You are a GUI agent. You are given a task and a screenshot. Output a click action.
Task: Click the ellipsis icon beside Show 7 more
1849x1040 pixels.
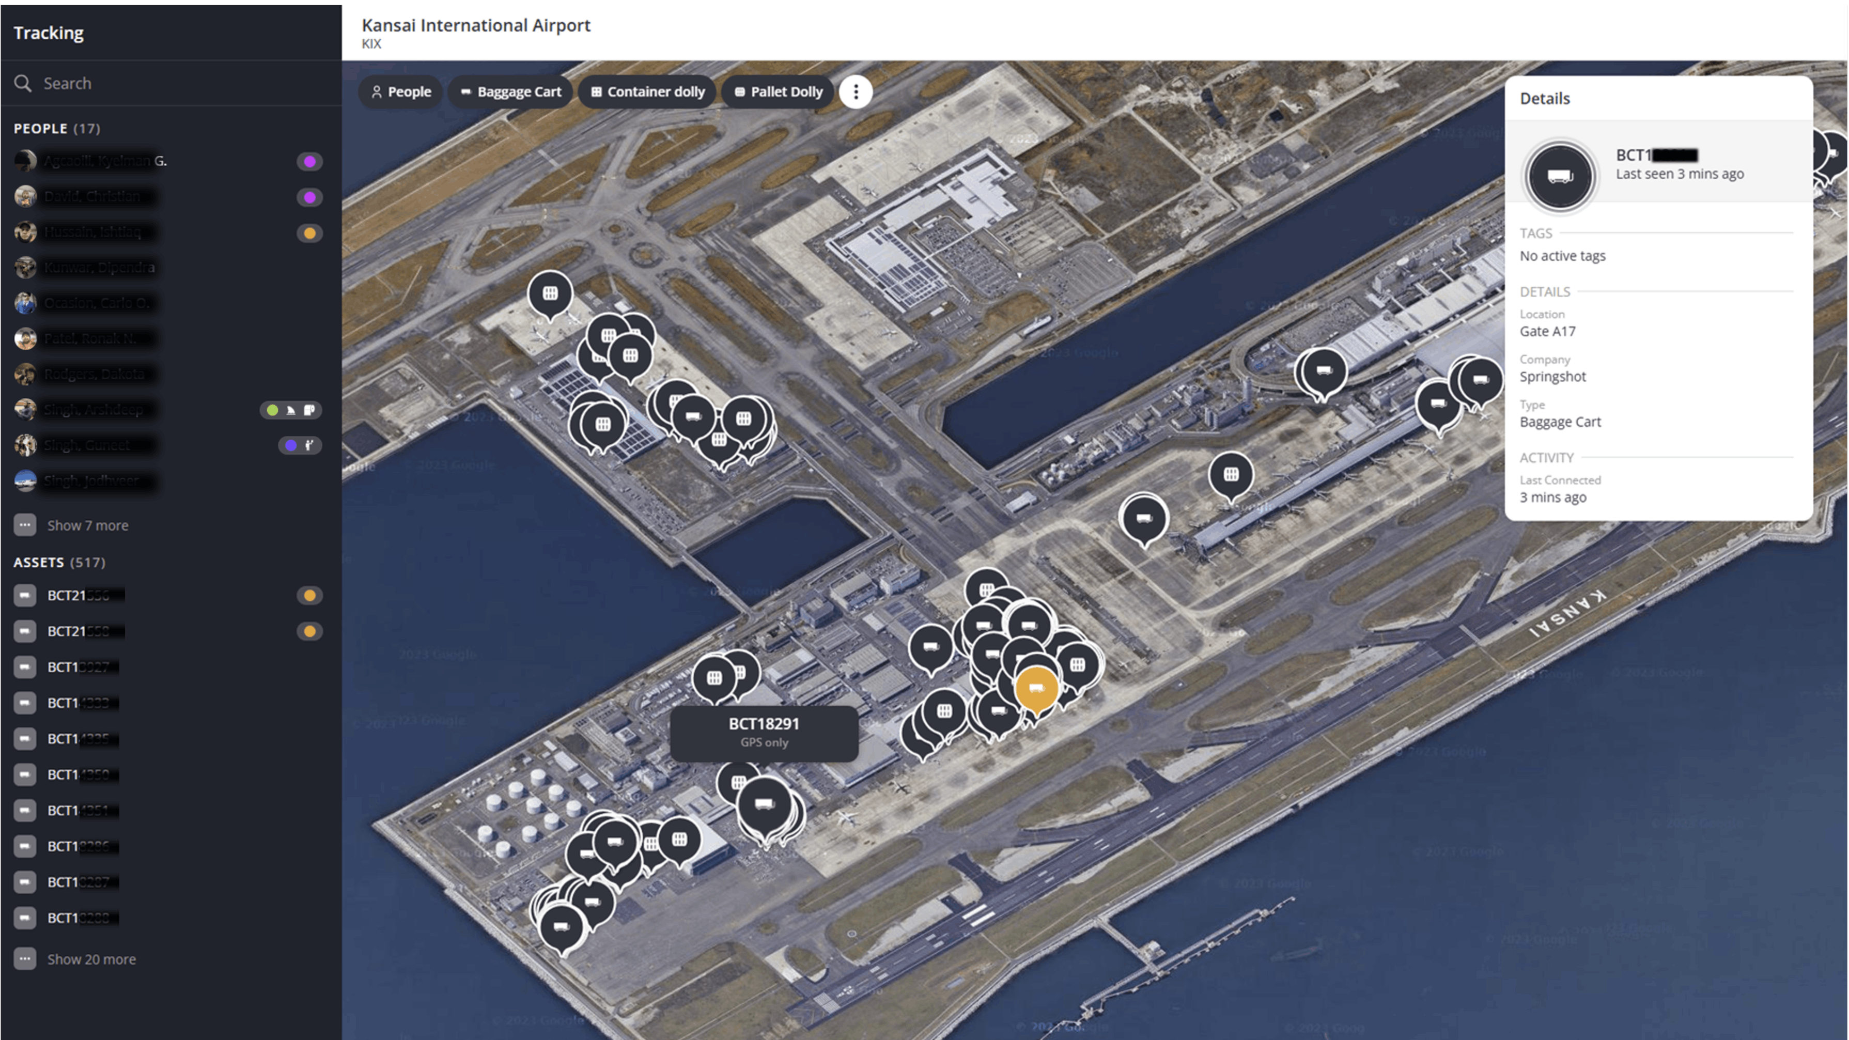tap(25, 525)
